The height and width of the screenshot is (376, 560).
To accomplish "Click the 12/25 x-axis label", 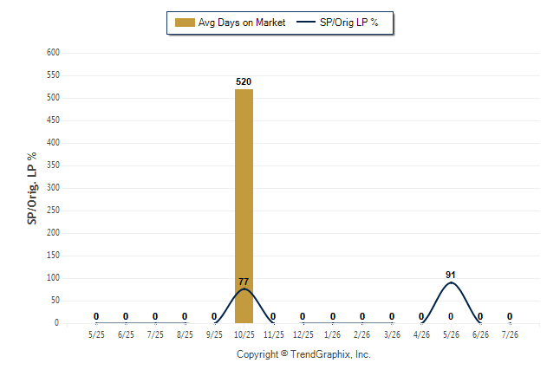I will click(303, 334).
